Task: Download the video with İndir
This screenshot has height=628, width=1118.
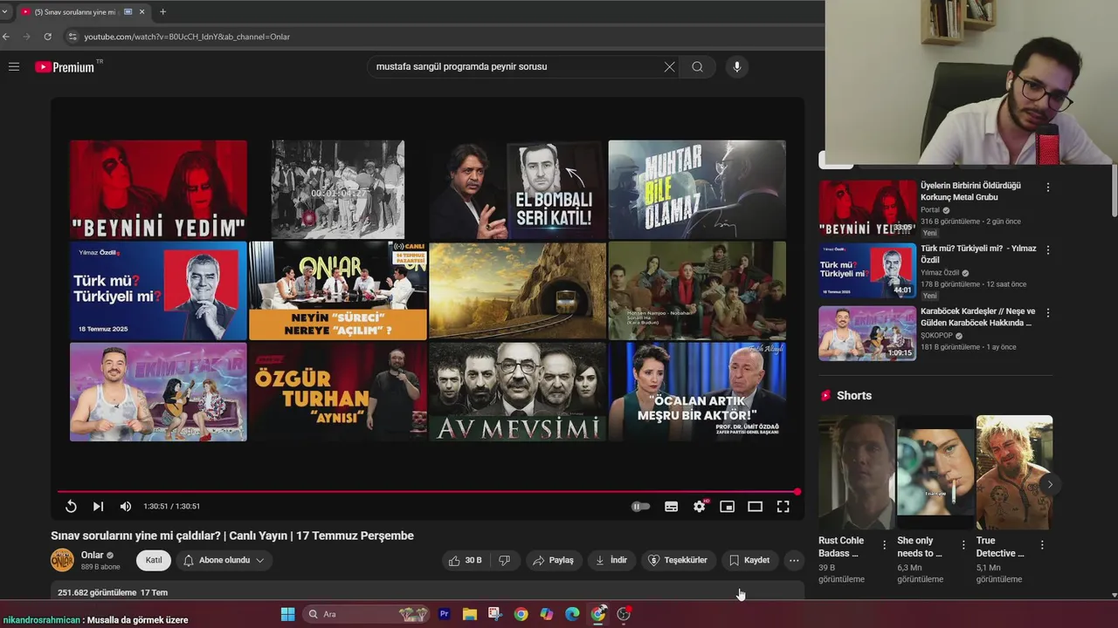Action: (611, 560)
